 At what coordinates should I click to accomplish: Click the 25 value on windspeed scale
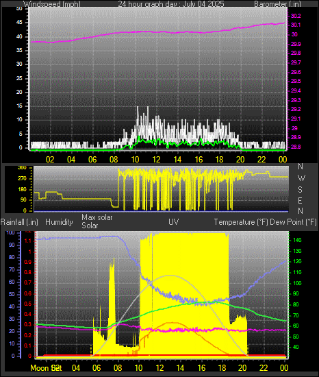pos(19,78)
